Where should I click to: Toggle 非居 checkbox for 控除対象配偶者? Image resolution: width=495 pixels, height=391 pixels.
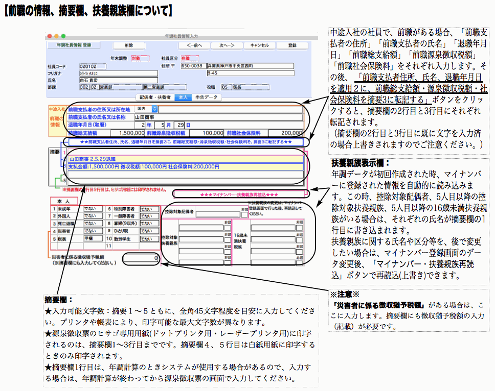coord(244,214)
